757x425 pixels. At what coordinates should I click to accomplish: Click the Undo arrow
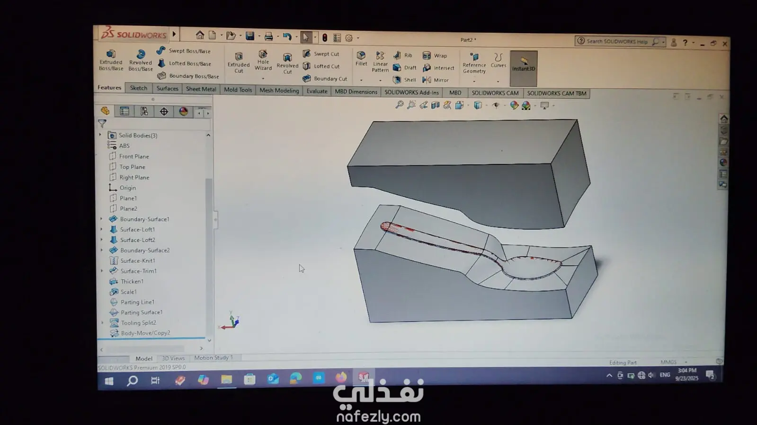(x=287, y=36)
